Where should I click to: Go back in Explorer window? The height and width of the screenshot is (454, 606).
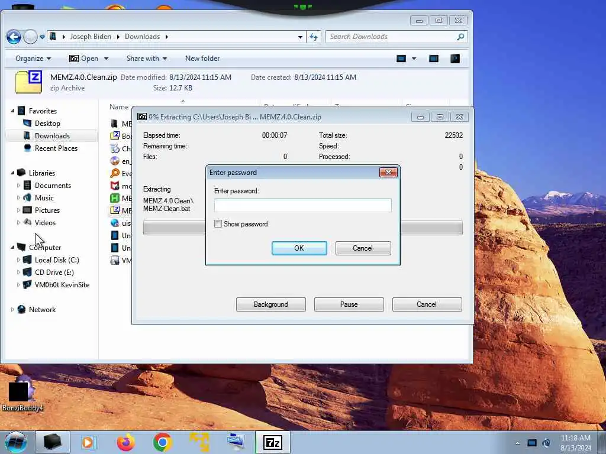[14, 37]
